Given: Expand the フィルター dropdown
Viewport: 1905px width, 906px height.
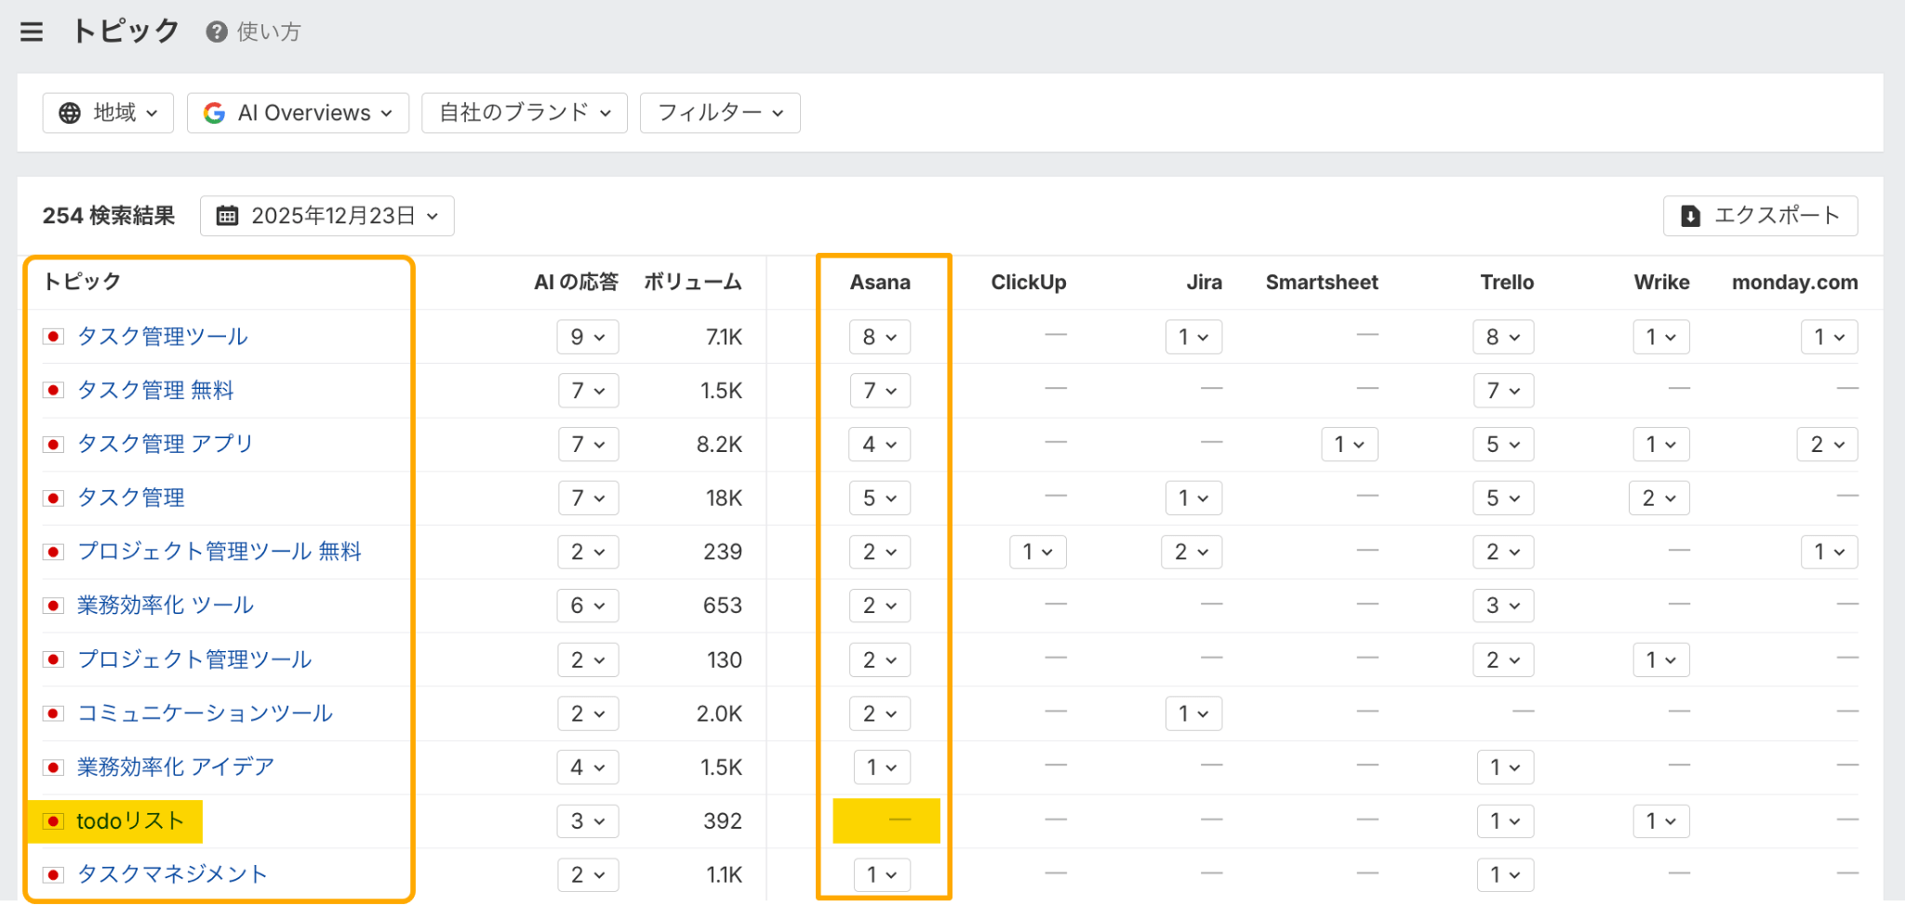Looking at the screenshot, I should 719,113.
